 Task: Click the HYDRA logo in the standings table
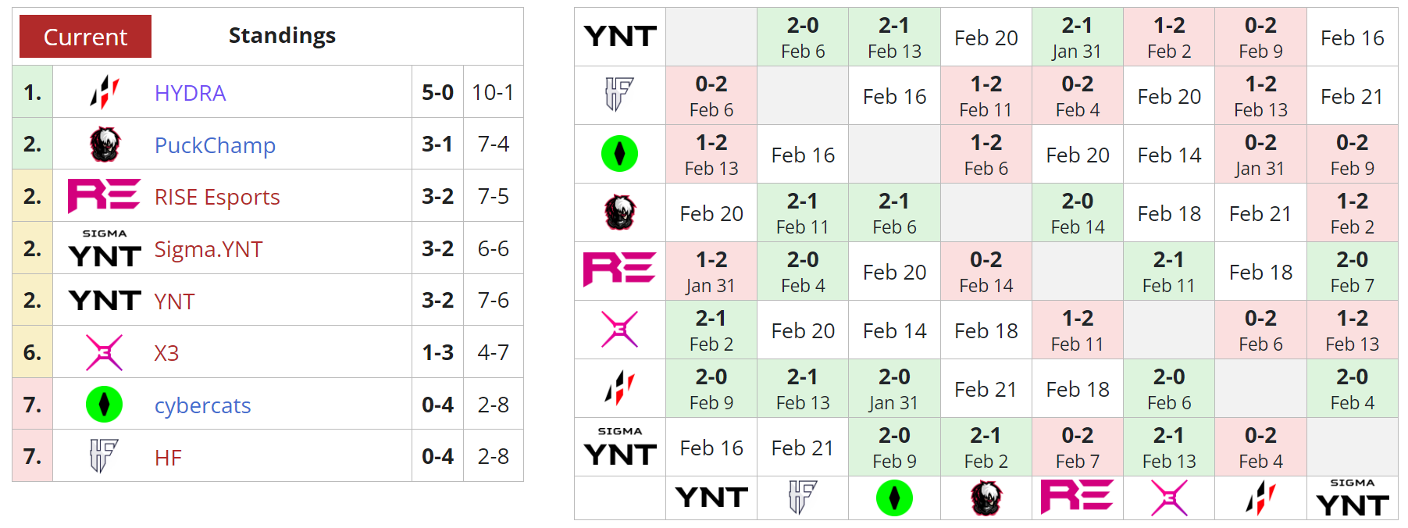coord(105,92)
